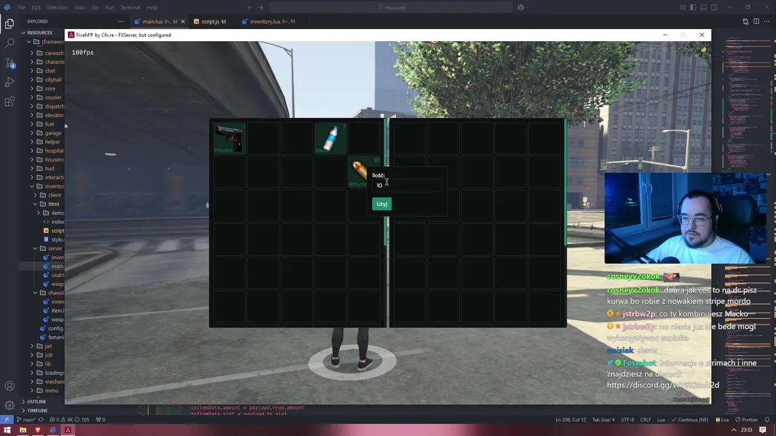Open the Explorer view in activity bar
The width and height of the screenshot is (776, 436).
9,24
